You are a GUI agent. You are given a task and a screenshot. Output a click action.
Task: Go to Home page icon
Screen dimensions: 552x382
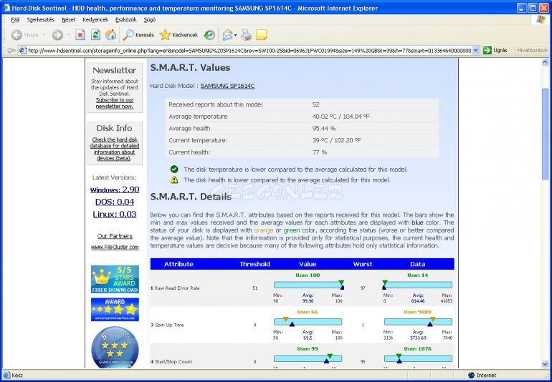coord(110,35)
